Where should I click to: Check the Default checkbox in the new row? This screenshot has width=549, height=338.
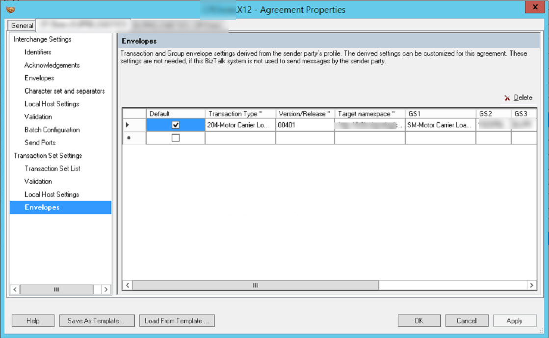[x=176, y=138]
